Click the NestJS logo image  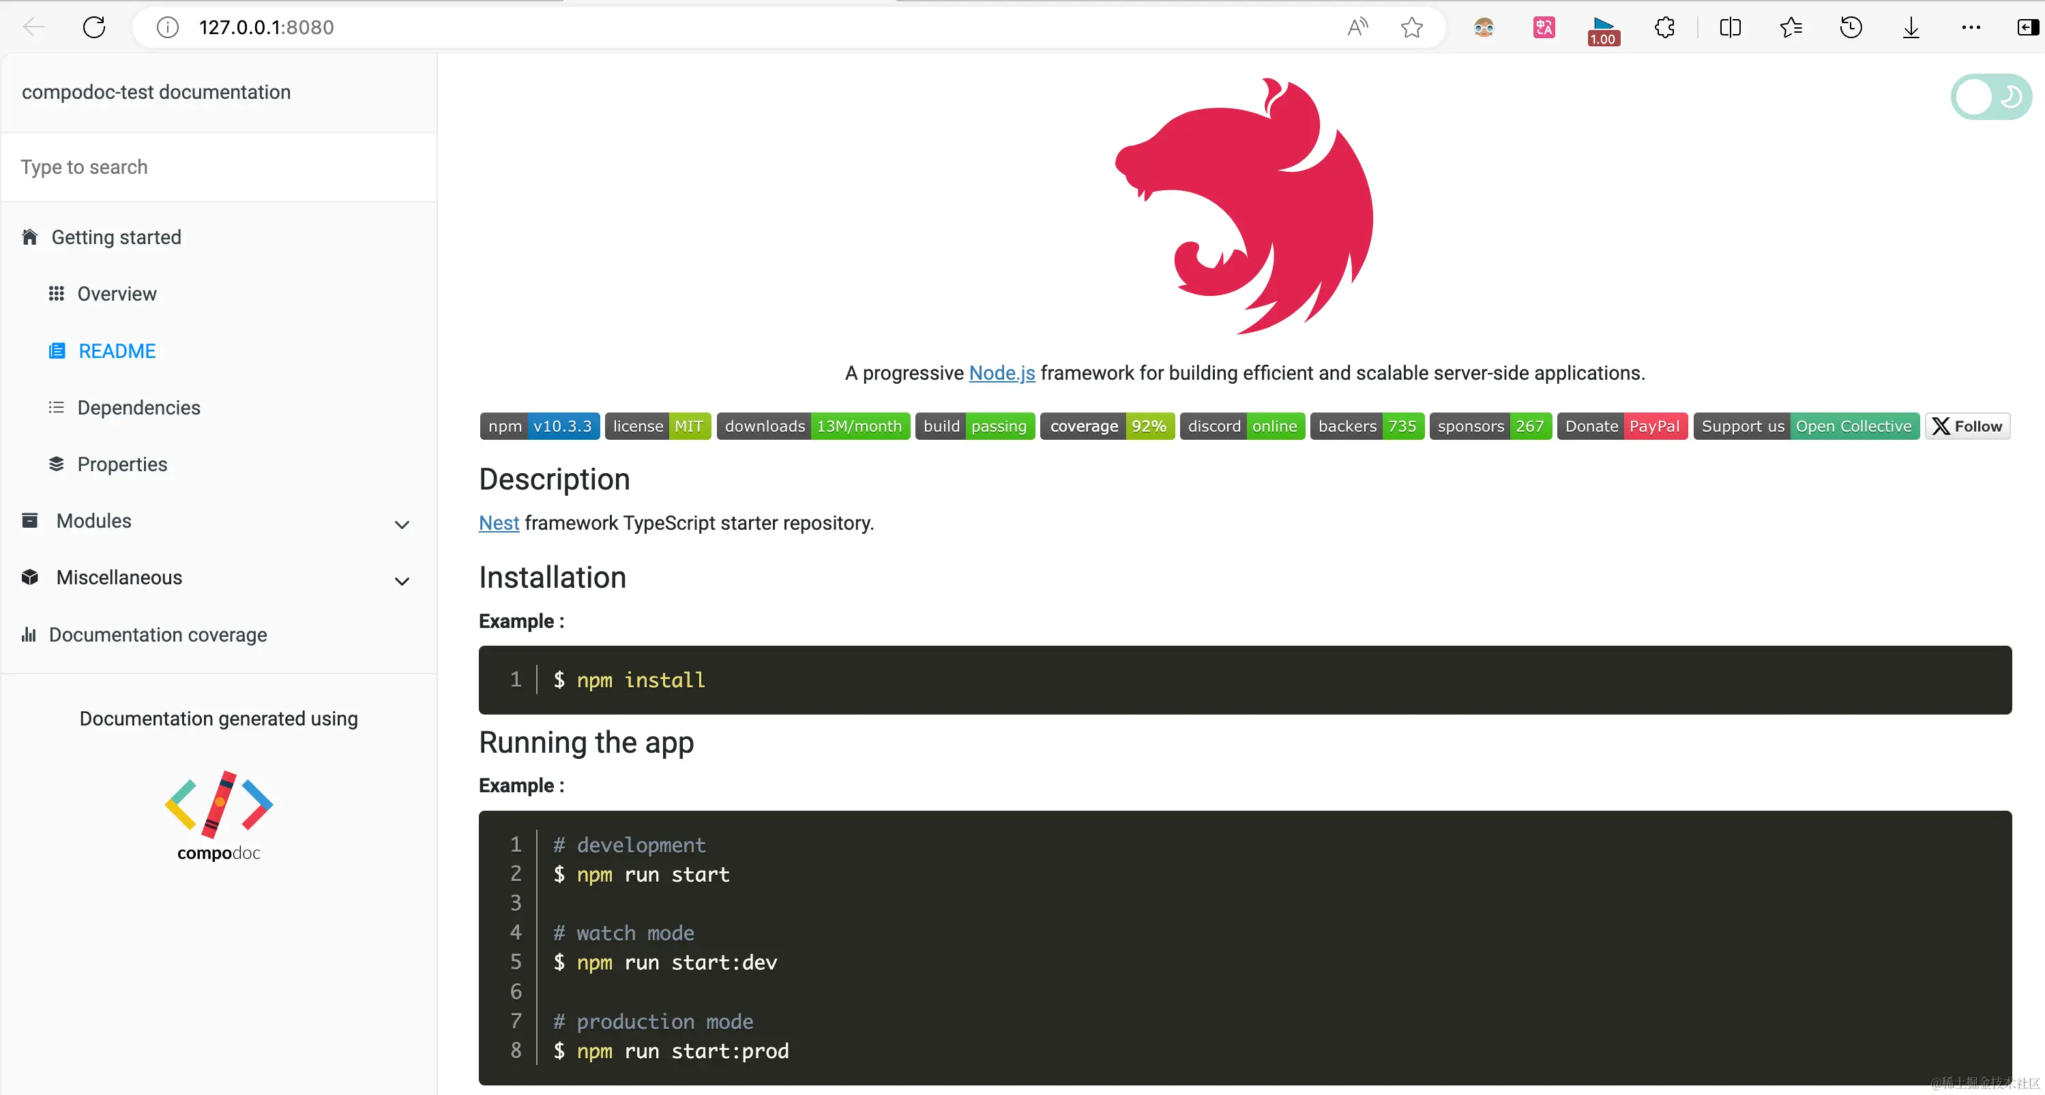[x=1244, y=207]
